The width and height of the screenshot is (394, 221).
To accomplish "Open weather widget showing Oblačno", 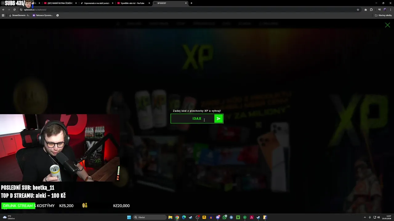I will (9, 217).
